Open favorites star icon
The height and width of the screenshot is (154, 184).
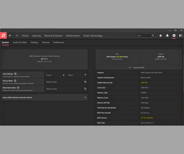coord(160,36)
